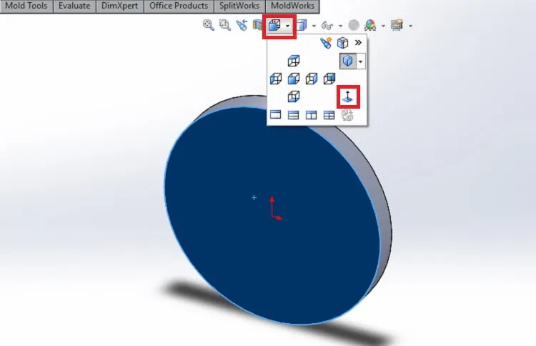Expand the Hide/Show Items glasses dropdown
Screen dimensions: 536x346
[x=340, y=26]
